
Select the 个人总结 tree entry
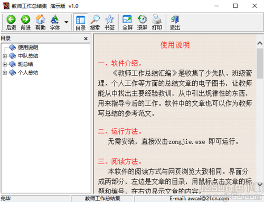click(28, 72)
